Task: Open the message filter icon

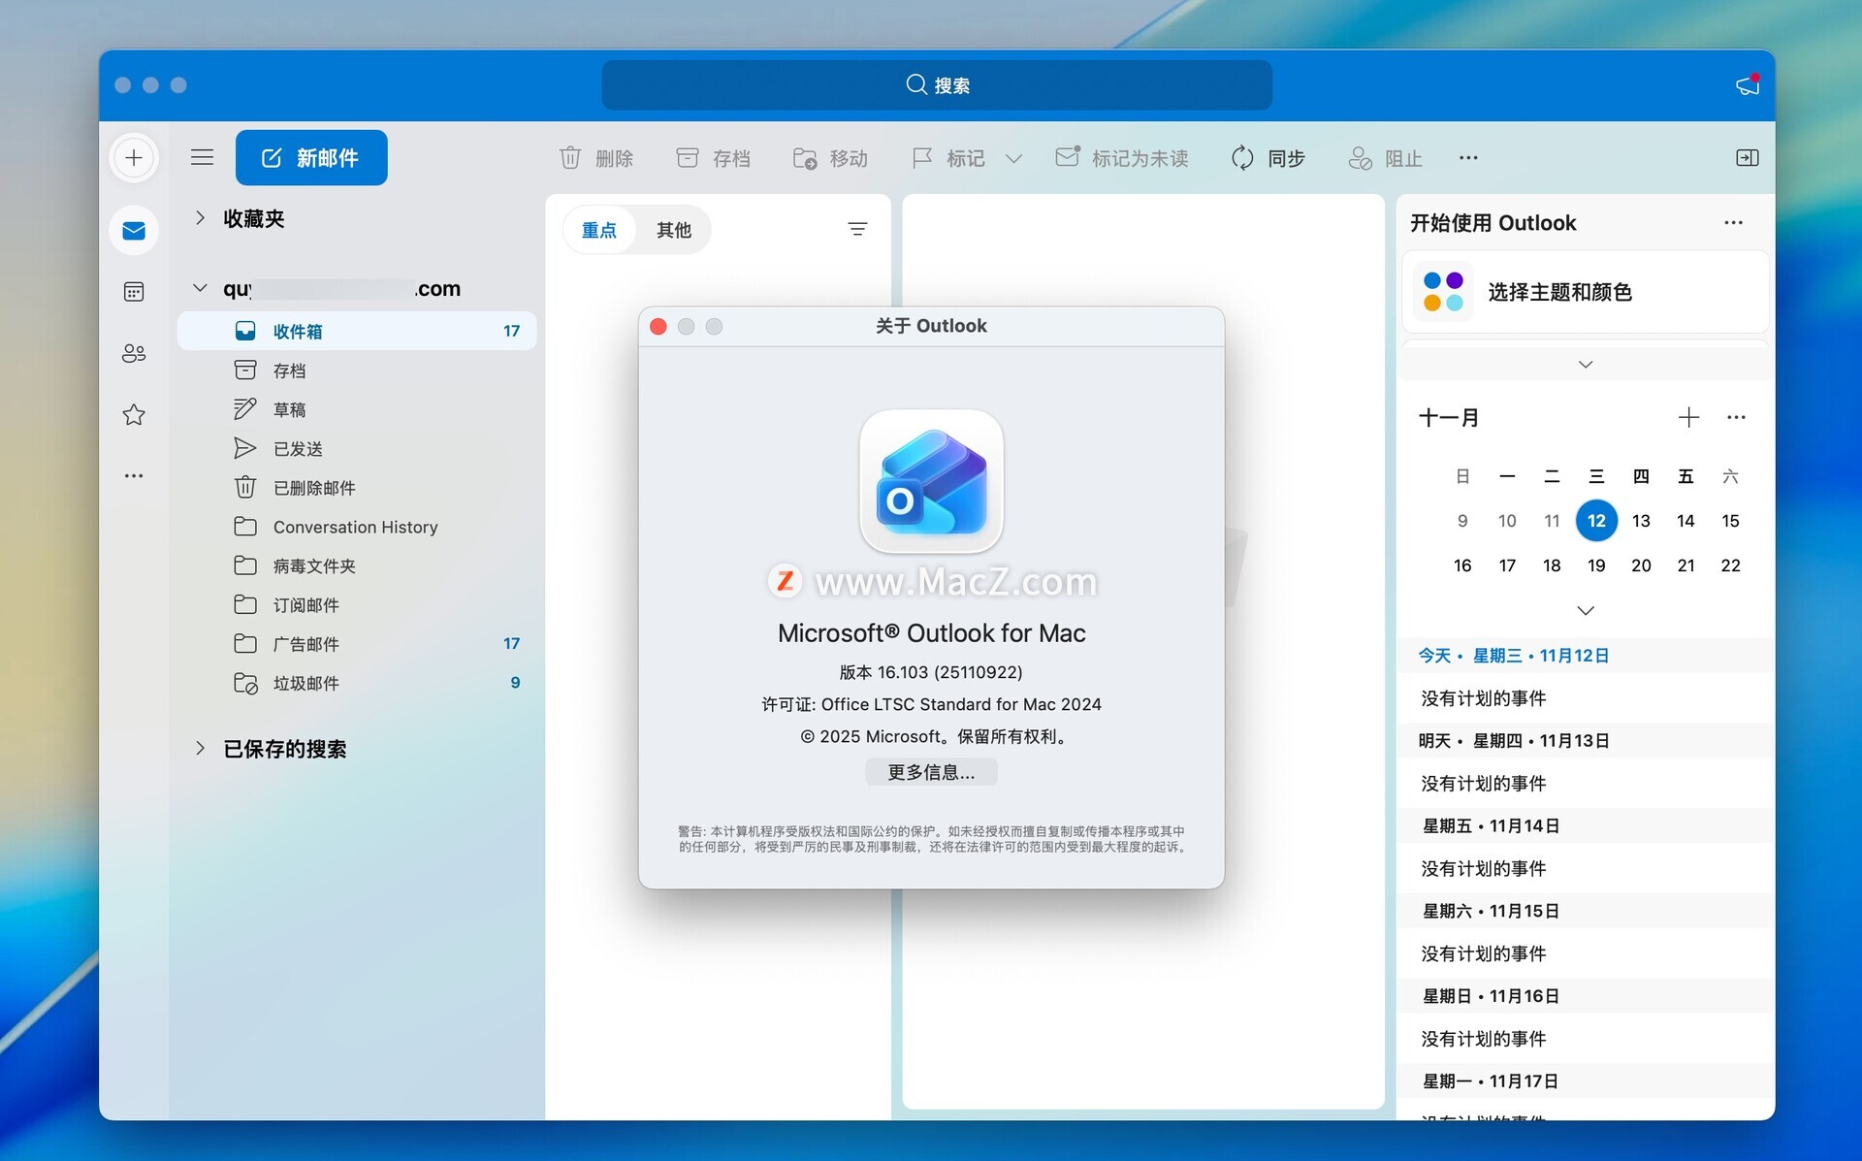Action: tap(857, 230)
